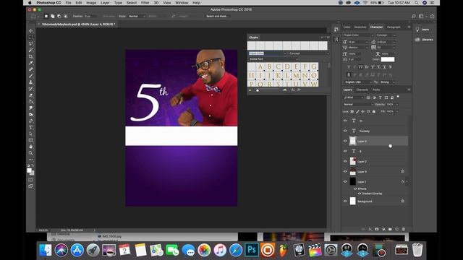
Task: Open Finder from the Dock
Action: 45,250
